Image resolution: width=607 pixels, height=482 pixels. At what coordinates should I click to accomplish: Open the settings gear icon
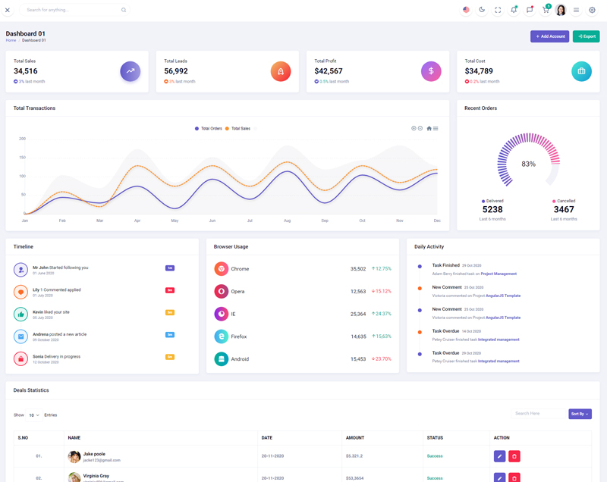[593, 10]
